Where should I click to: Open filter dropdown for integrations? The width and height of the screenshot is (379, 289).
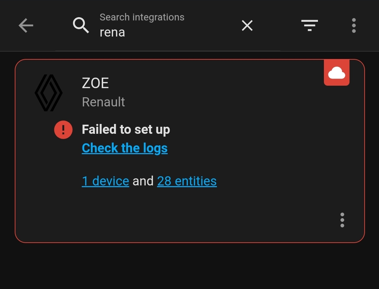coord(309,25)
